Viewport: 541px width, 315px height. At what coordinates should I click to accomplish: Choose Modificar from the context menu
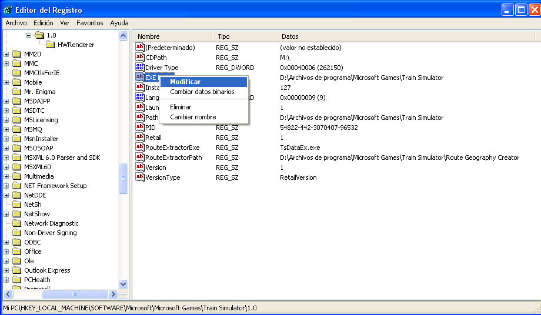185,82
